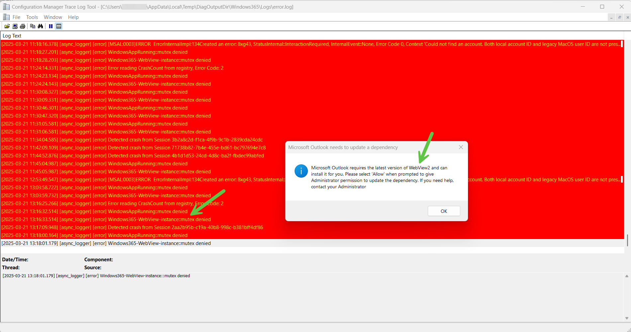Select the 11:31:05.581 log row
631x332 pixels.
click(312, 124)
